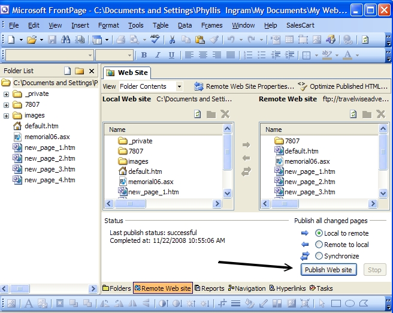
Task: Open the SalesCart menu
Action: point(300,25)
